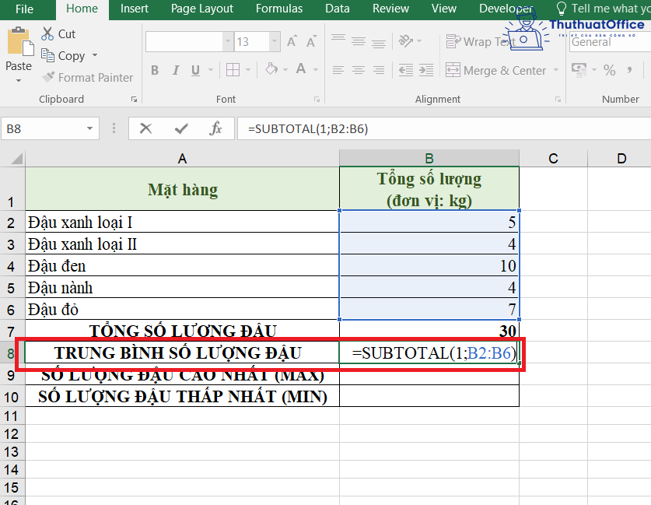This screenshot has height=505, width=651.
Task: Switch to the Formulas ribbon tab
Action: click(279, 9)
